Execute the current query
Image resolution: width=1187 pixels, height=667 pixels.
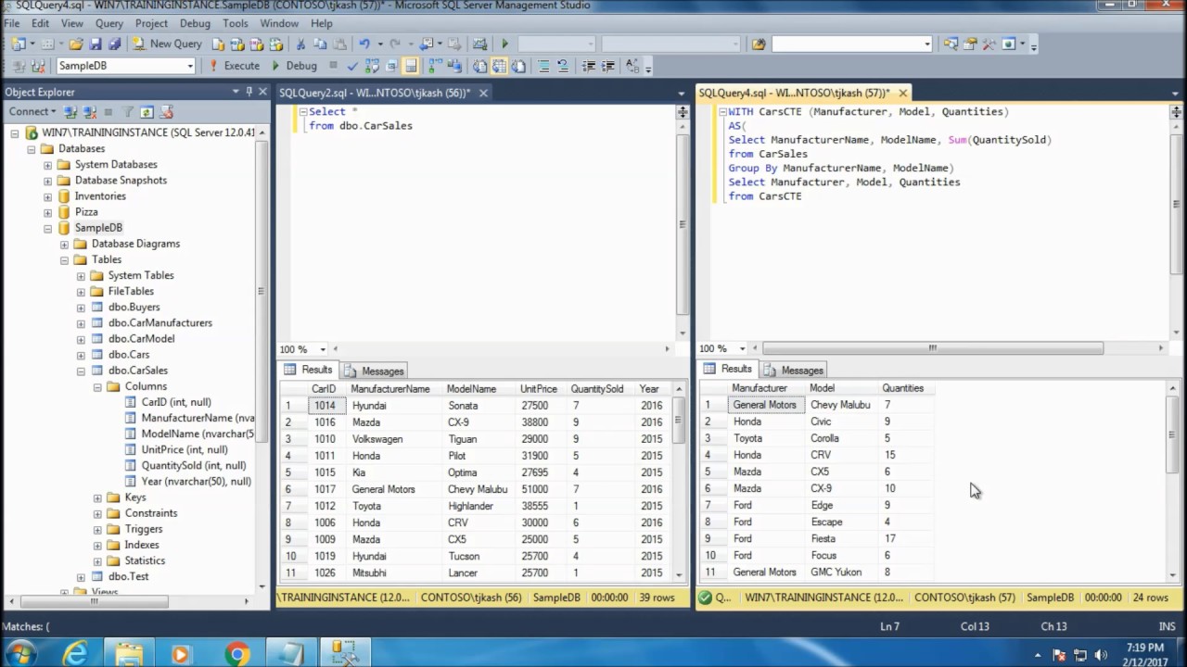click(x=235, y=66)
